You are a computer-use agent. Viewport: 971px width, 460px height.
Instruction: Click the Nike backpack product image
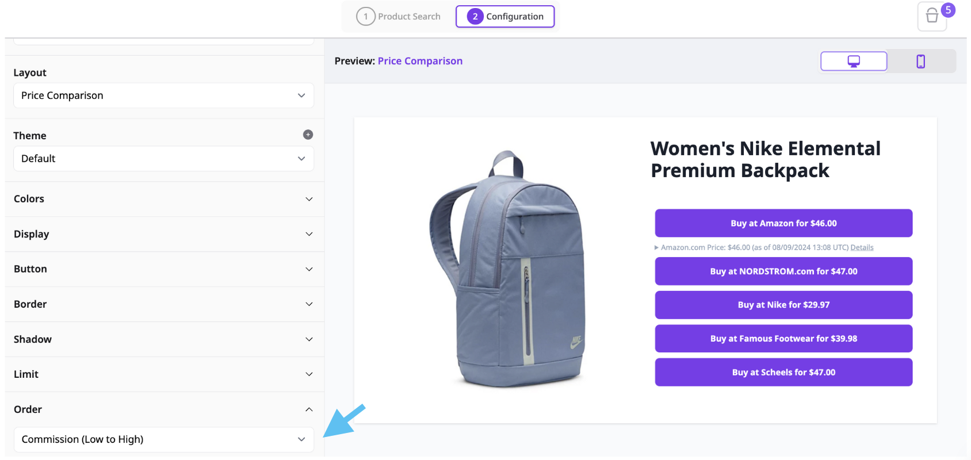[x=507, y=269]
